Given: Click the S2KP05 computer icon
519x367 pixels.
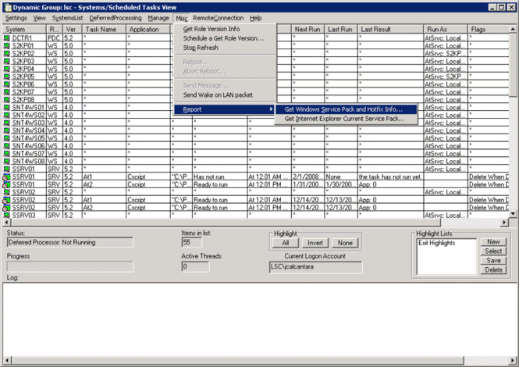Looking at the screenshot, I should tap(6, 77).
